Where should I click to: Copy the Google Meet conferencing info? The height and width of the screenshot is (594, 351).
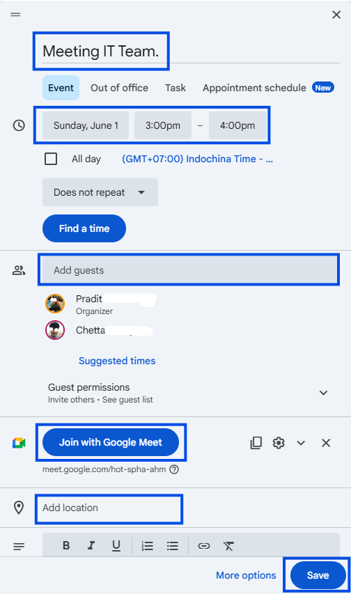[256, 442]
